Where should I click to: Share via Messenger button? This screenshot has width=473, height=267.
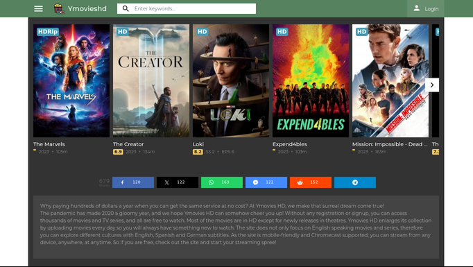pyautogui.click(x=266, y=182)
